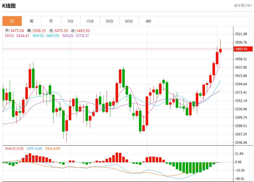
Task: Open the 5分 timeframe view
Action: coord(70,21)
